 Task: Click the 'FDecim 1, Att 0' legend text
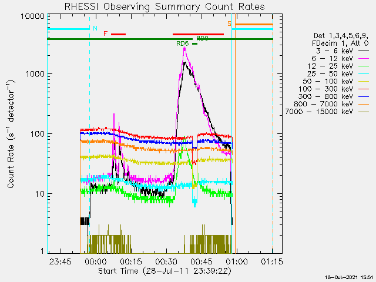click(340, 43)
